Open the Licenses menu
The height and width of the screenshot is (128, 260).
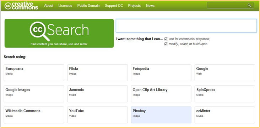(65, 6)
